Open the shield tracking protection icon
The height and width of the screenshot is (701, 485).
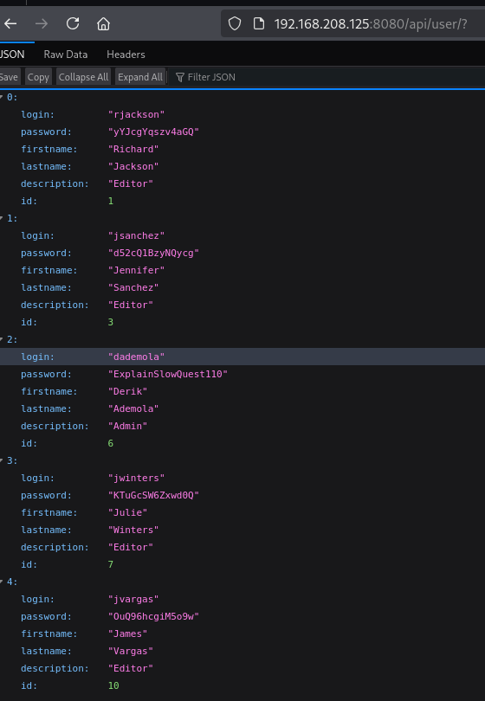(x=235, y=23)
